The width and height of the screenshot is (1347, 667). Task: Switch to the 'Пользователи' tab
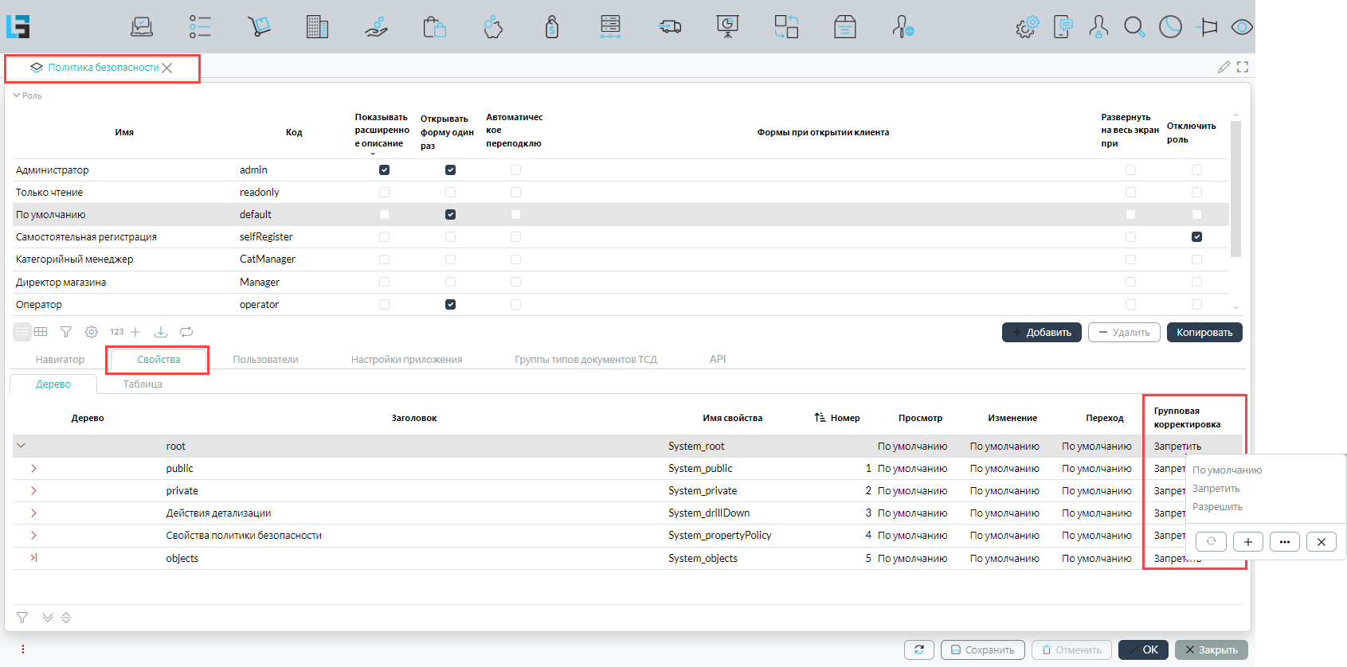point(265,360)
